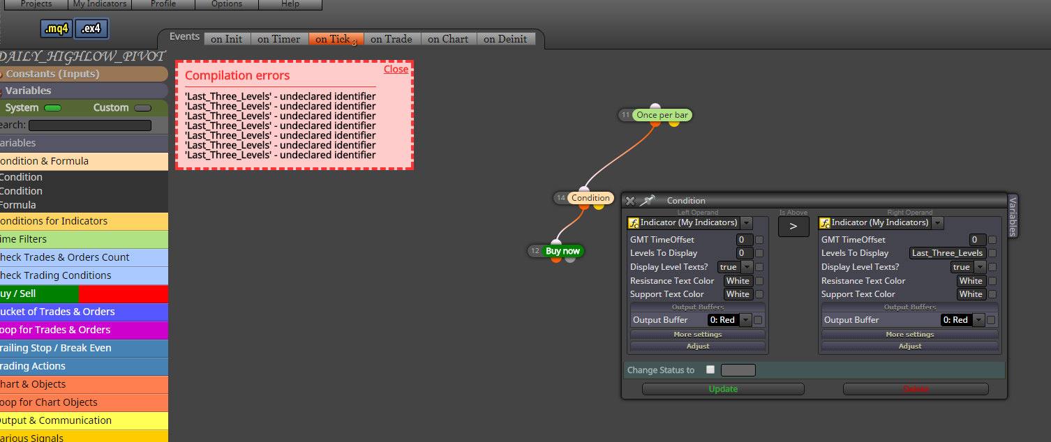1051x442 pixels.
Task: Toggle the Custom variables switch
Action: [142, 108]
